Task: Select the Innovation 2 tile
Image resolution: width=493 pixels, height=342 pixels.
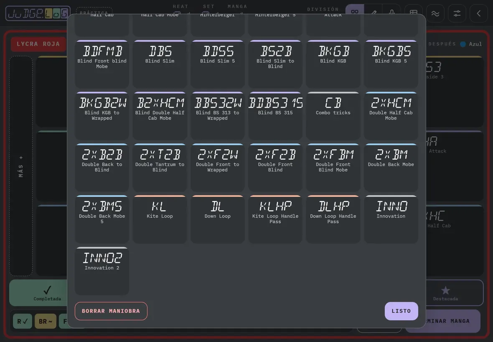Action: tap(102, 271)
